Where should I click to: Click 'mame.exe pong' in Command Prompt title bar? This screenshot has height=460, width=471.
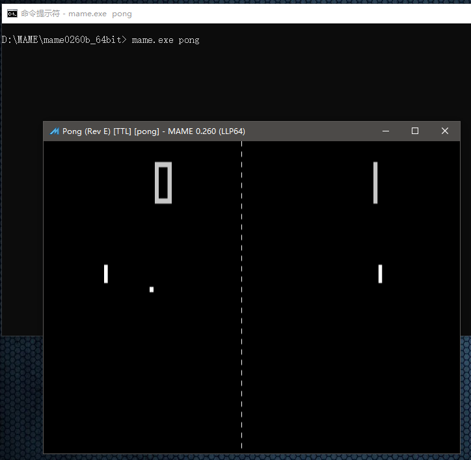(100, 14)
